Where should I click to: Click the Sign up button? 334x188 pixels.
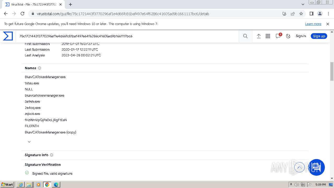(319, 36)
